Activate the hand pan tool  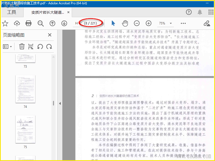(125, 23)
